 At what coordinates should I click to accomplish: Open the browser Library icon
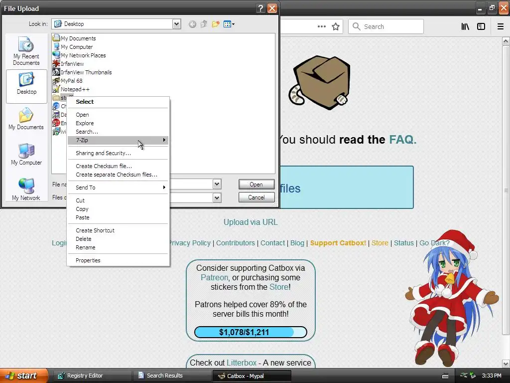[466, 26]
